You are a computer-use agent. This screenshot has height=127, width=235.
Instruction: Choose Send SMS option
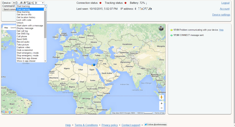point(30,39)
